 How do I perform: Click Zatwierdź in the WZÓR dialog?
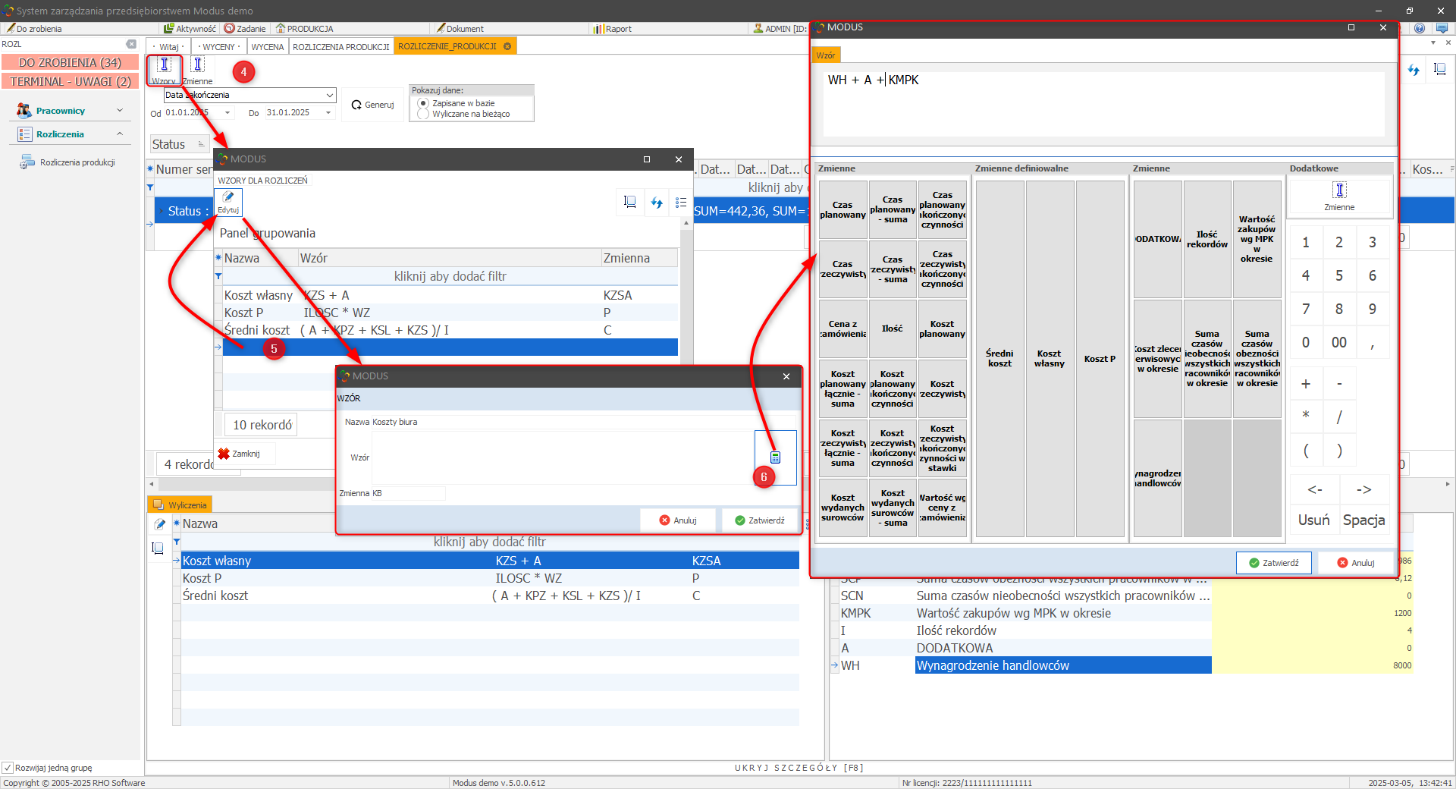click(759, 520)
